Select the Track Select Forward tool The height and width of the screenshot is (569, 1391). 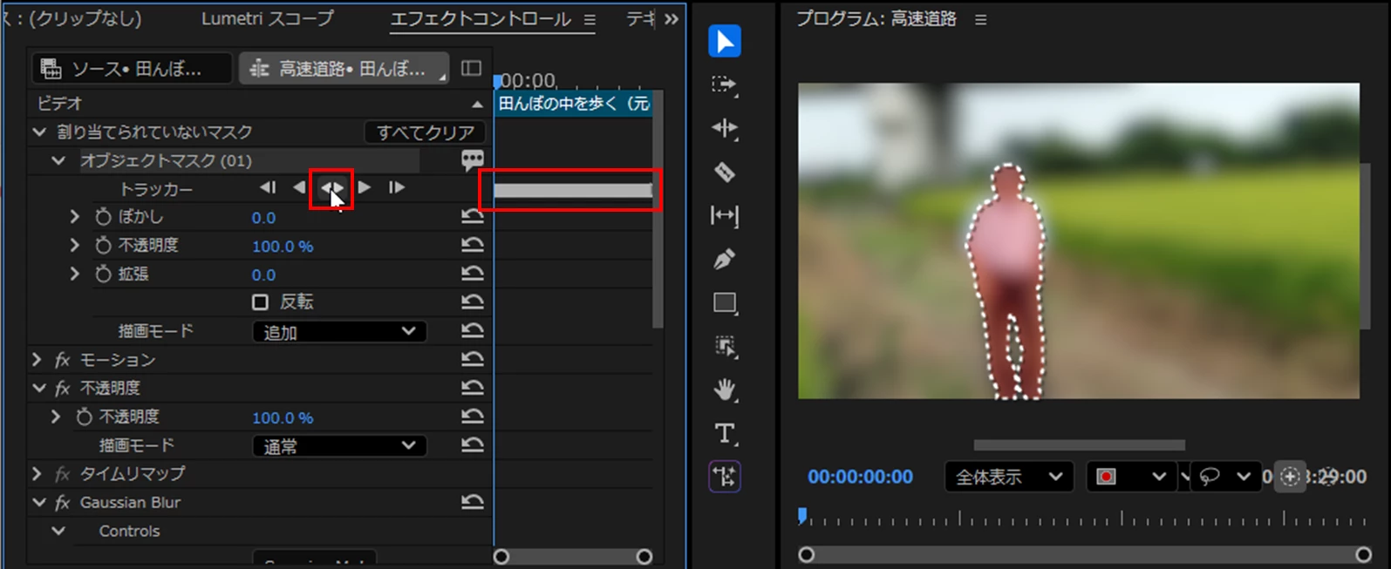pos(725,85)
